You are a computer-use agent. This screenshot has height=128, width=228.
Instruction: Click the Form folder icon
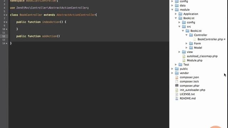tap(191, 43)
